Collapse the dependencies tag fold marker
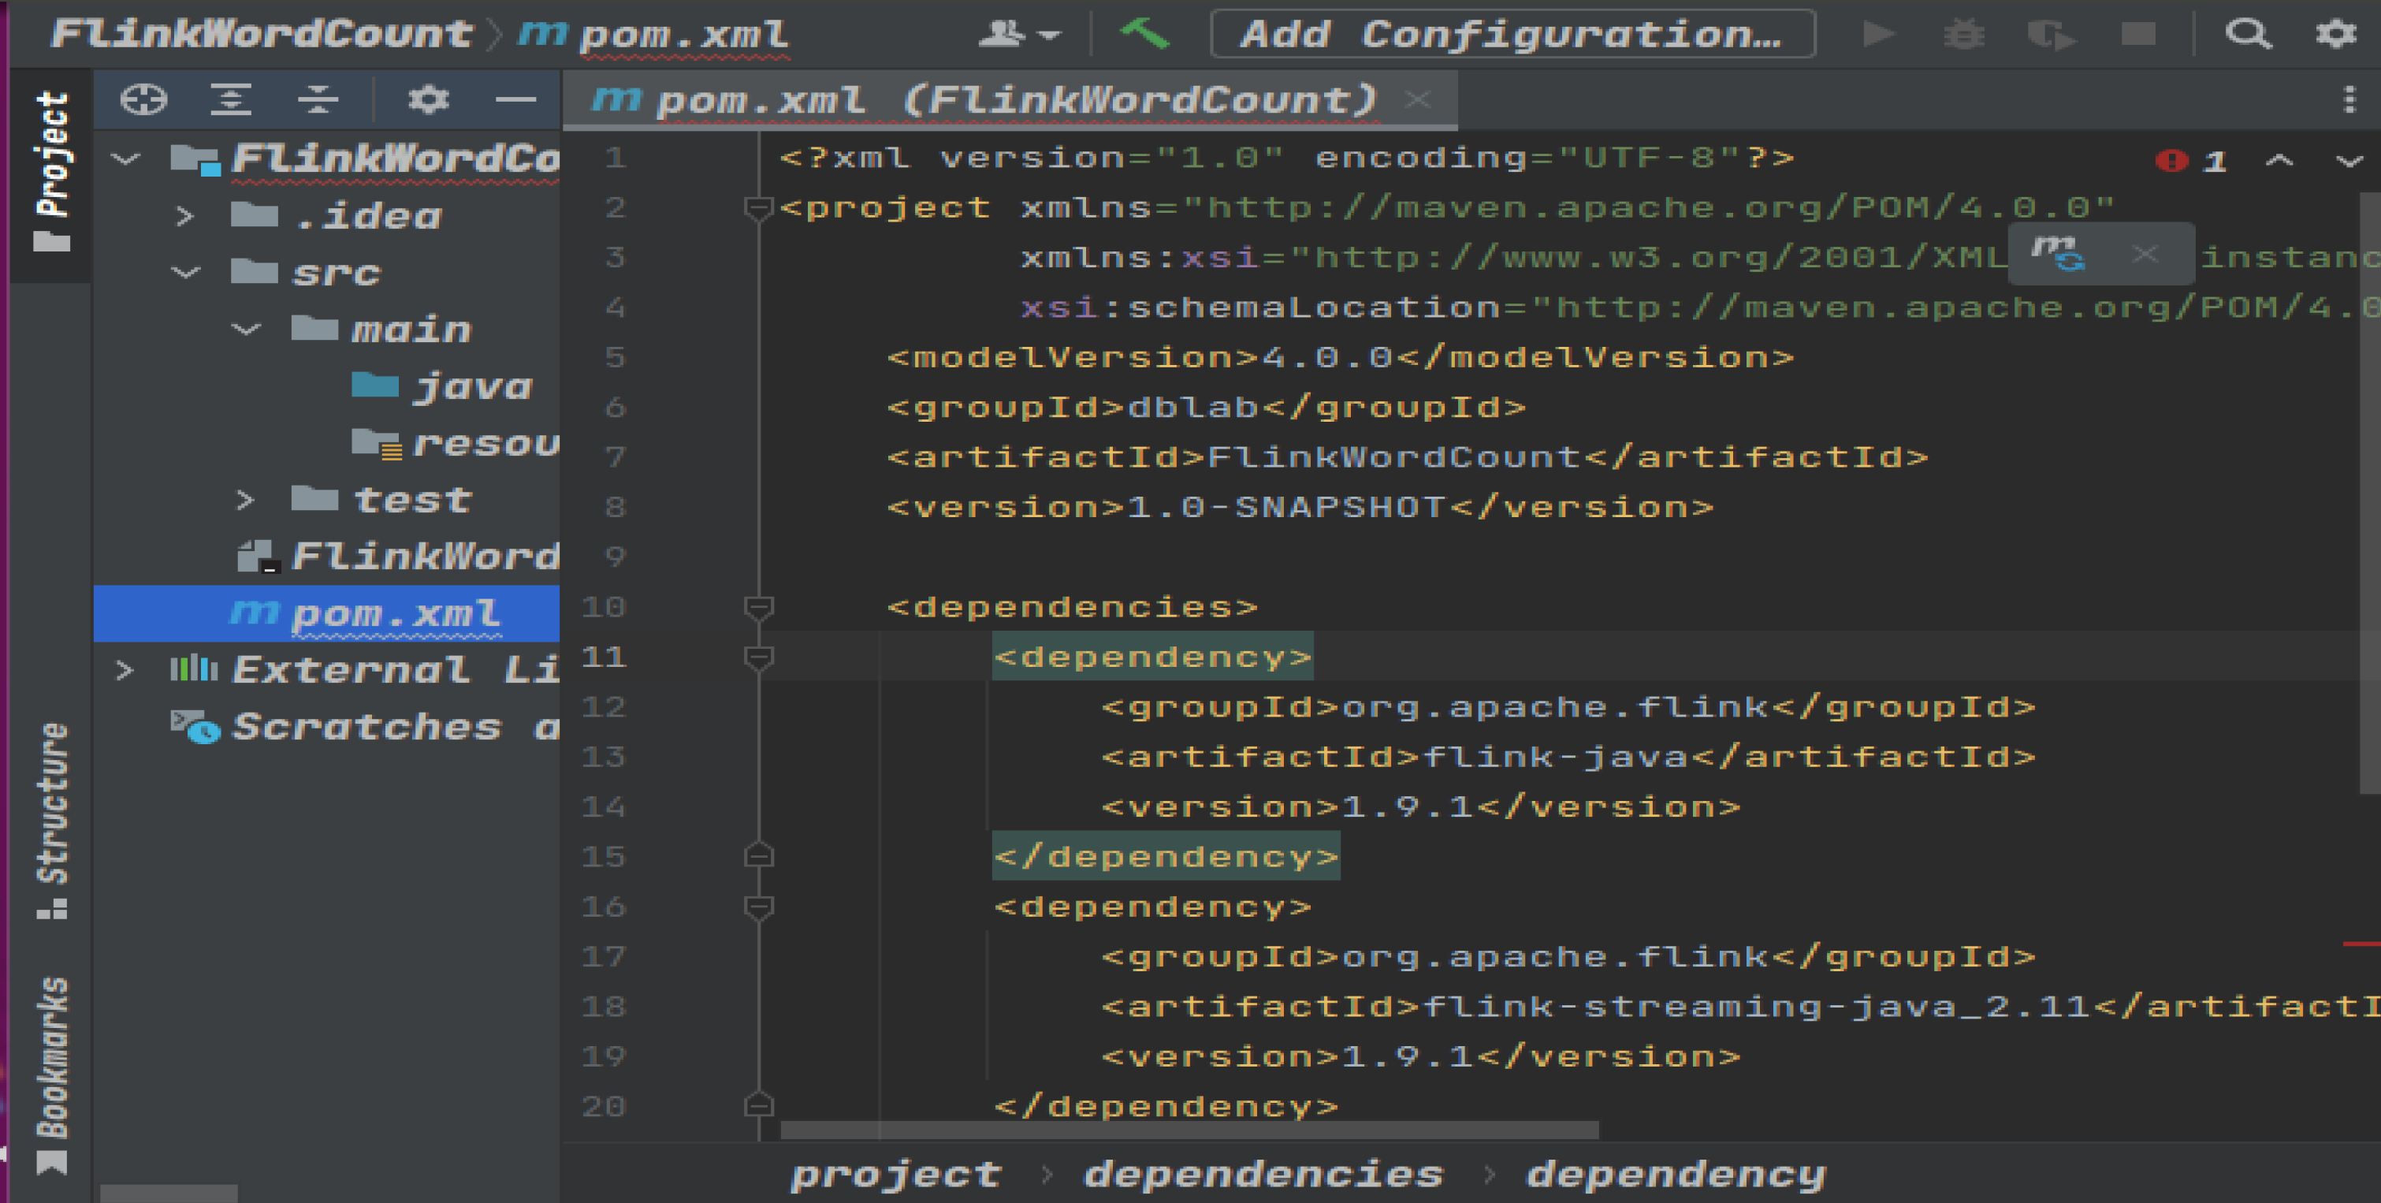This screenshot has height=1203, width=2381. click(x=759, y=608)
